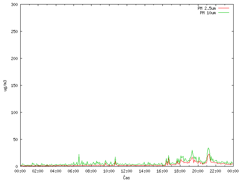Click the 200 y-axis value
The height and width of the screenshot is (180, 240).
click(x=14, y=58)
